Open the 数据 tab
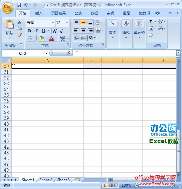 (94, 13)
